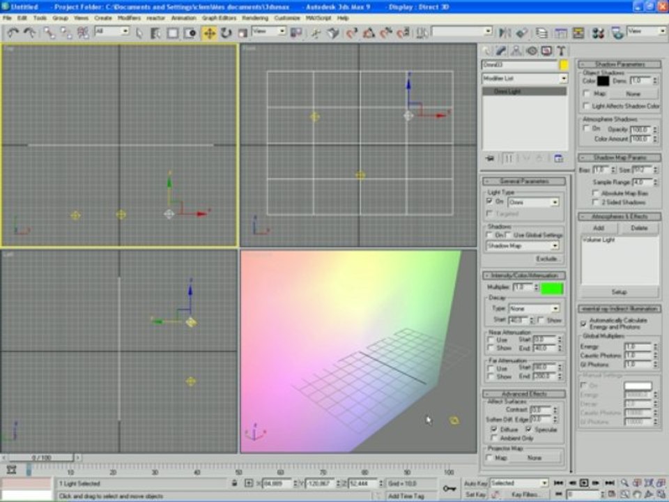Viewport: 669px width, 502px height.
Task: Click the Set Keys large key icon
Action: click(x=449, y=488)
